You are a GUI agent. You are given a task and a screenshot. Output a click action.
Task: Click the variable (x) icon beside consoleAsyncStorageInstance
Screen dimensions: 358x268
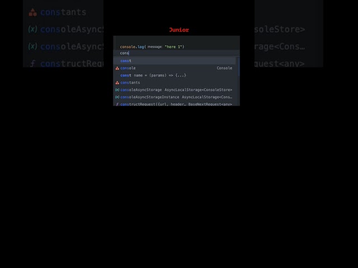117,97
